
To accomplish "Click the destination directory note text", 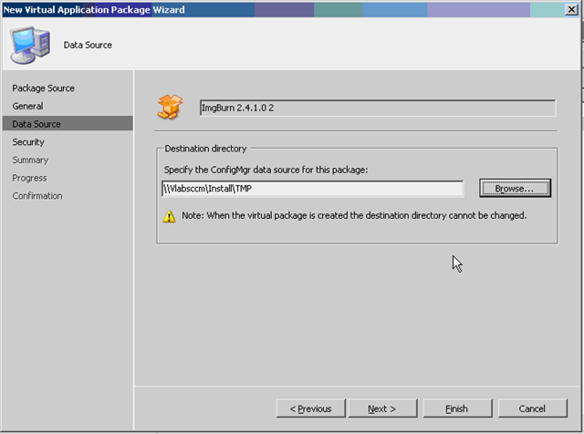I will (354, 215).
